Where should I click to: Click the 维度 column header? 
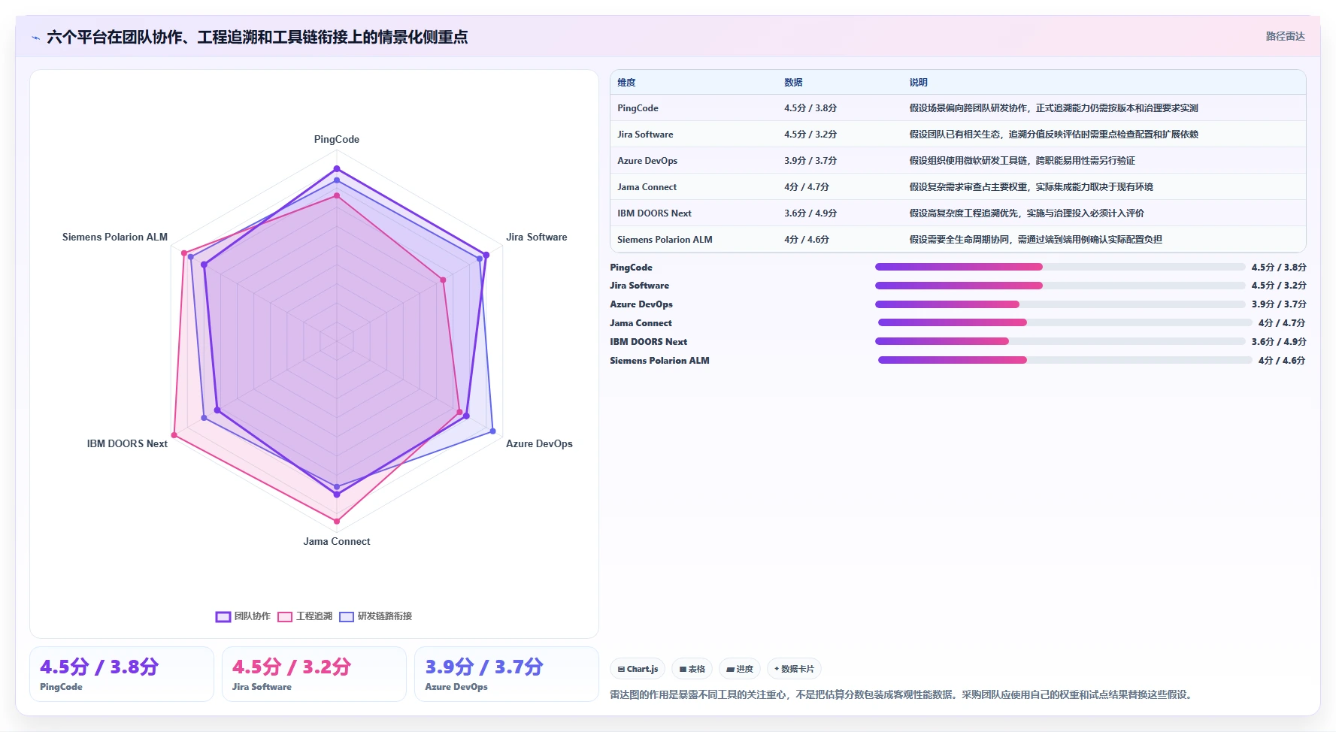(x=626, y=83)
